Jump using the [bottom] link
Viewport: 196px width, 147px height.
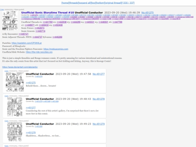coord(100,3)
